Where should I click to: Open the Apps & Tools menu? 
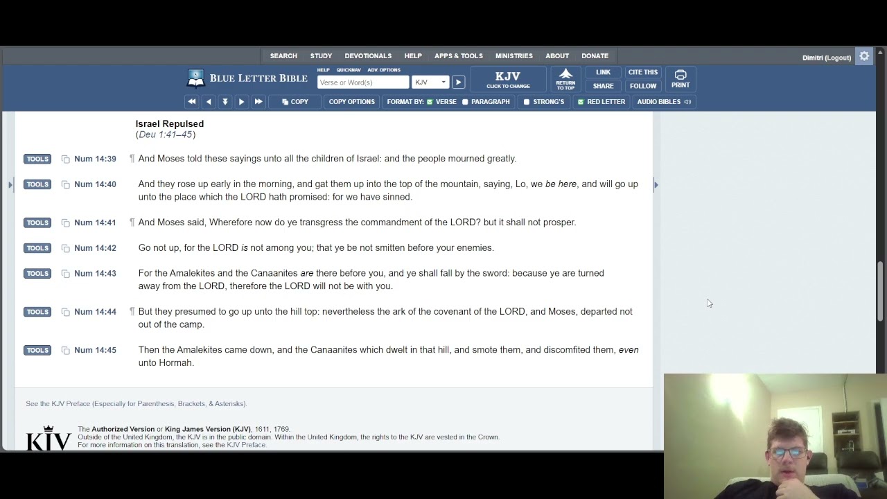[459, 56]
